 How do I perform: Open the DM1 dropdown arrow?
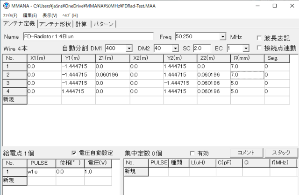pyautogui.click(x=129, y=49)
